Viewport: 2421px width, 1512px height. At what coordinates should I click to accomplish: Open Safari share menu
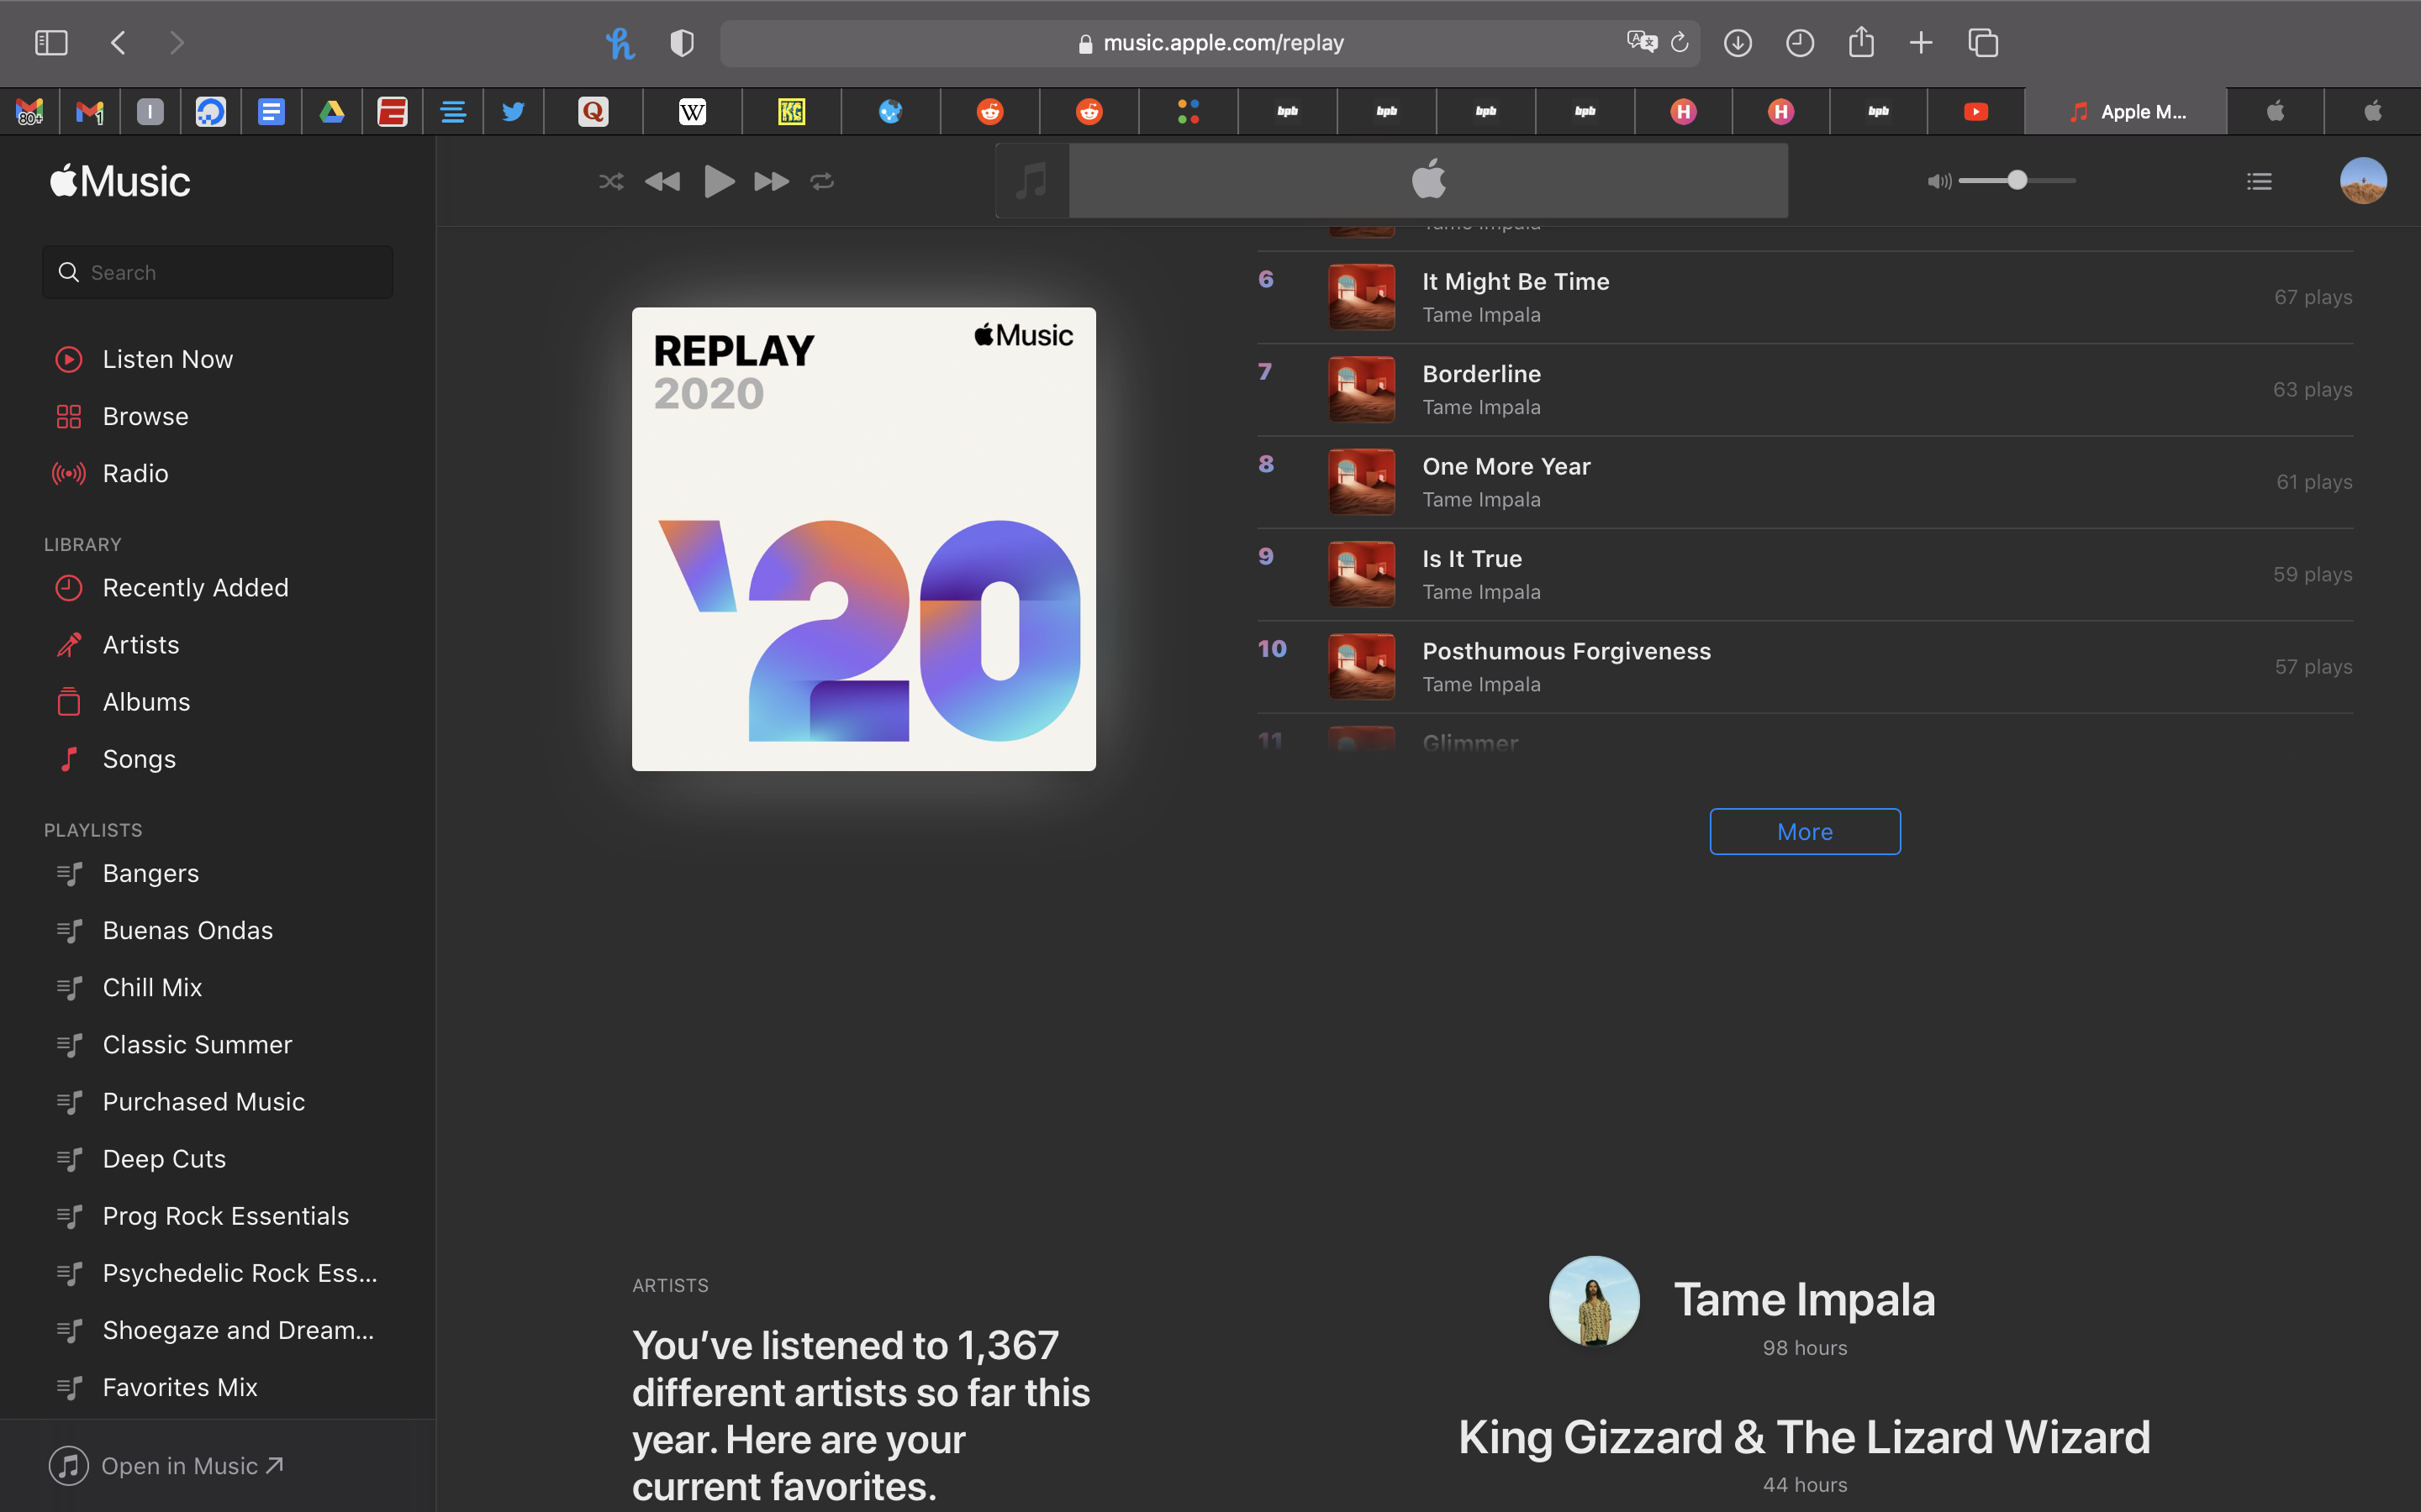1861,43
